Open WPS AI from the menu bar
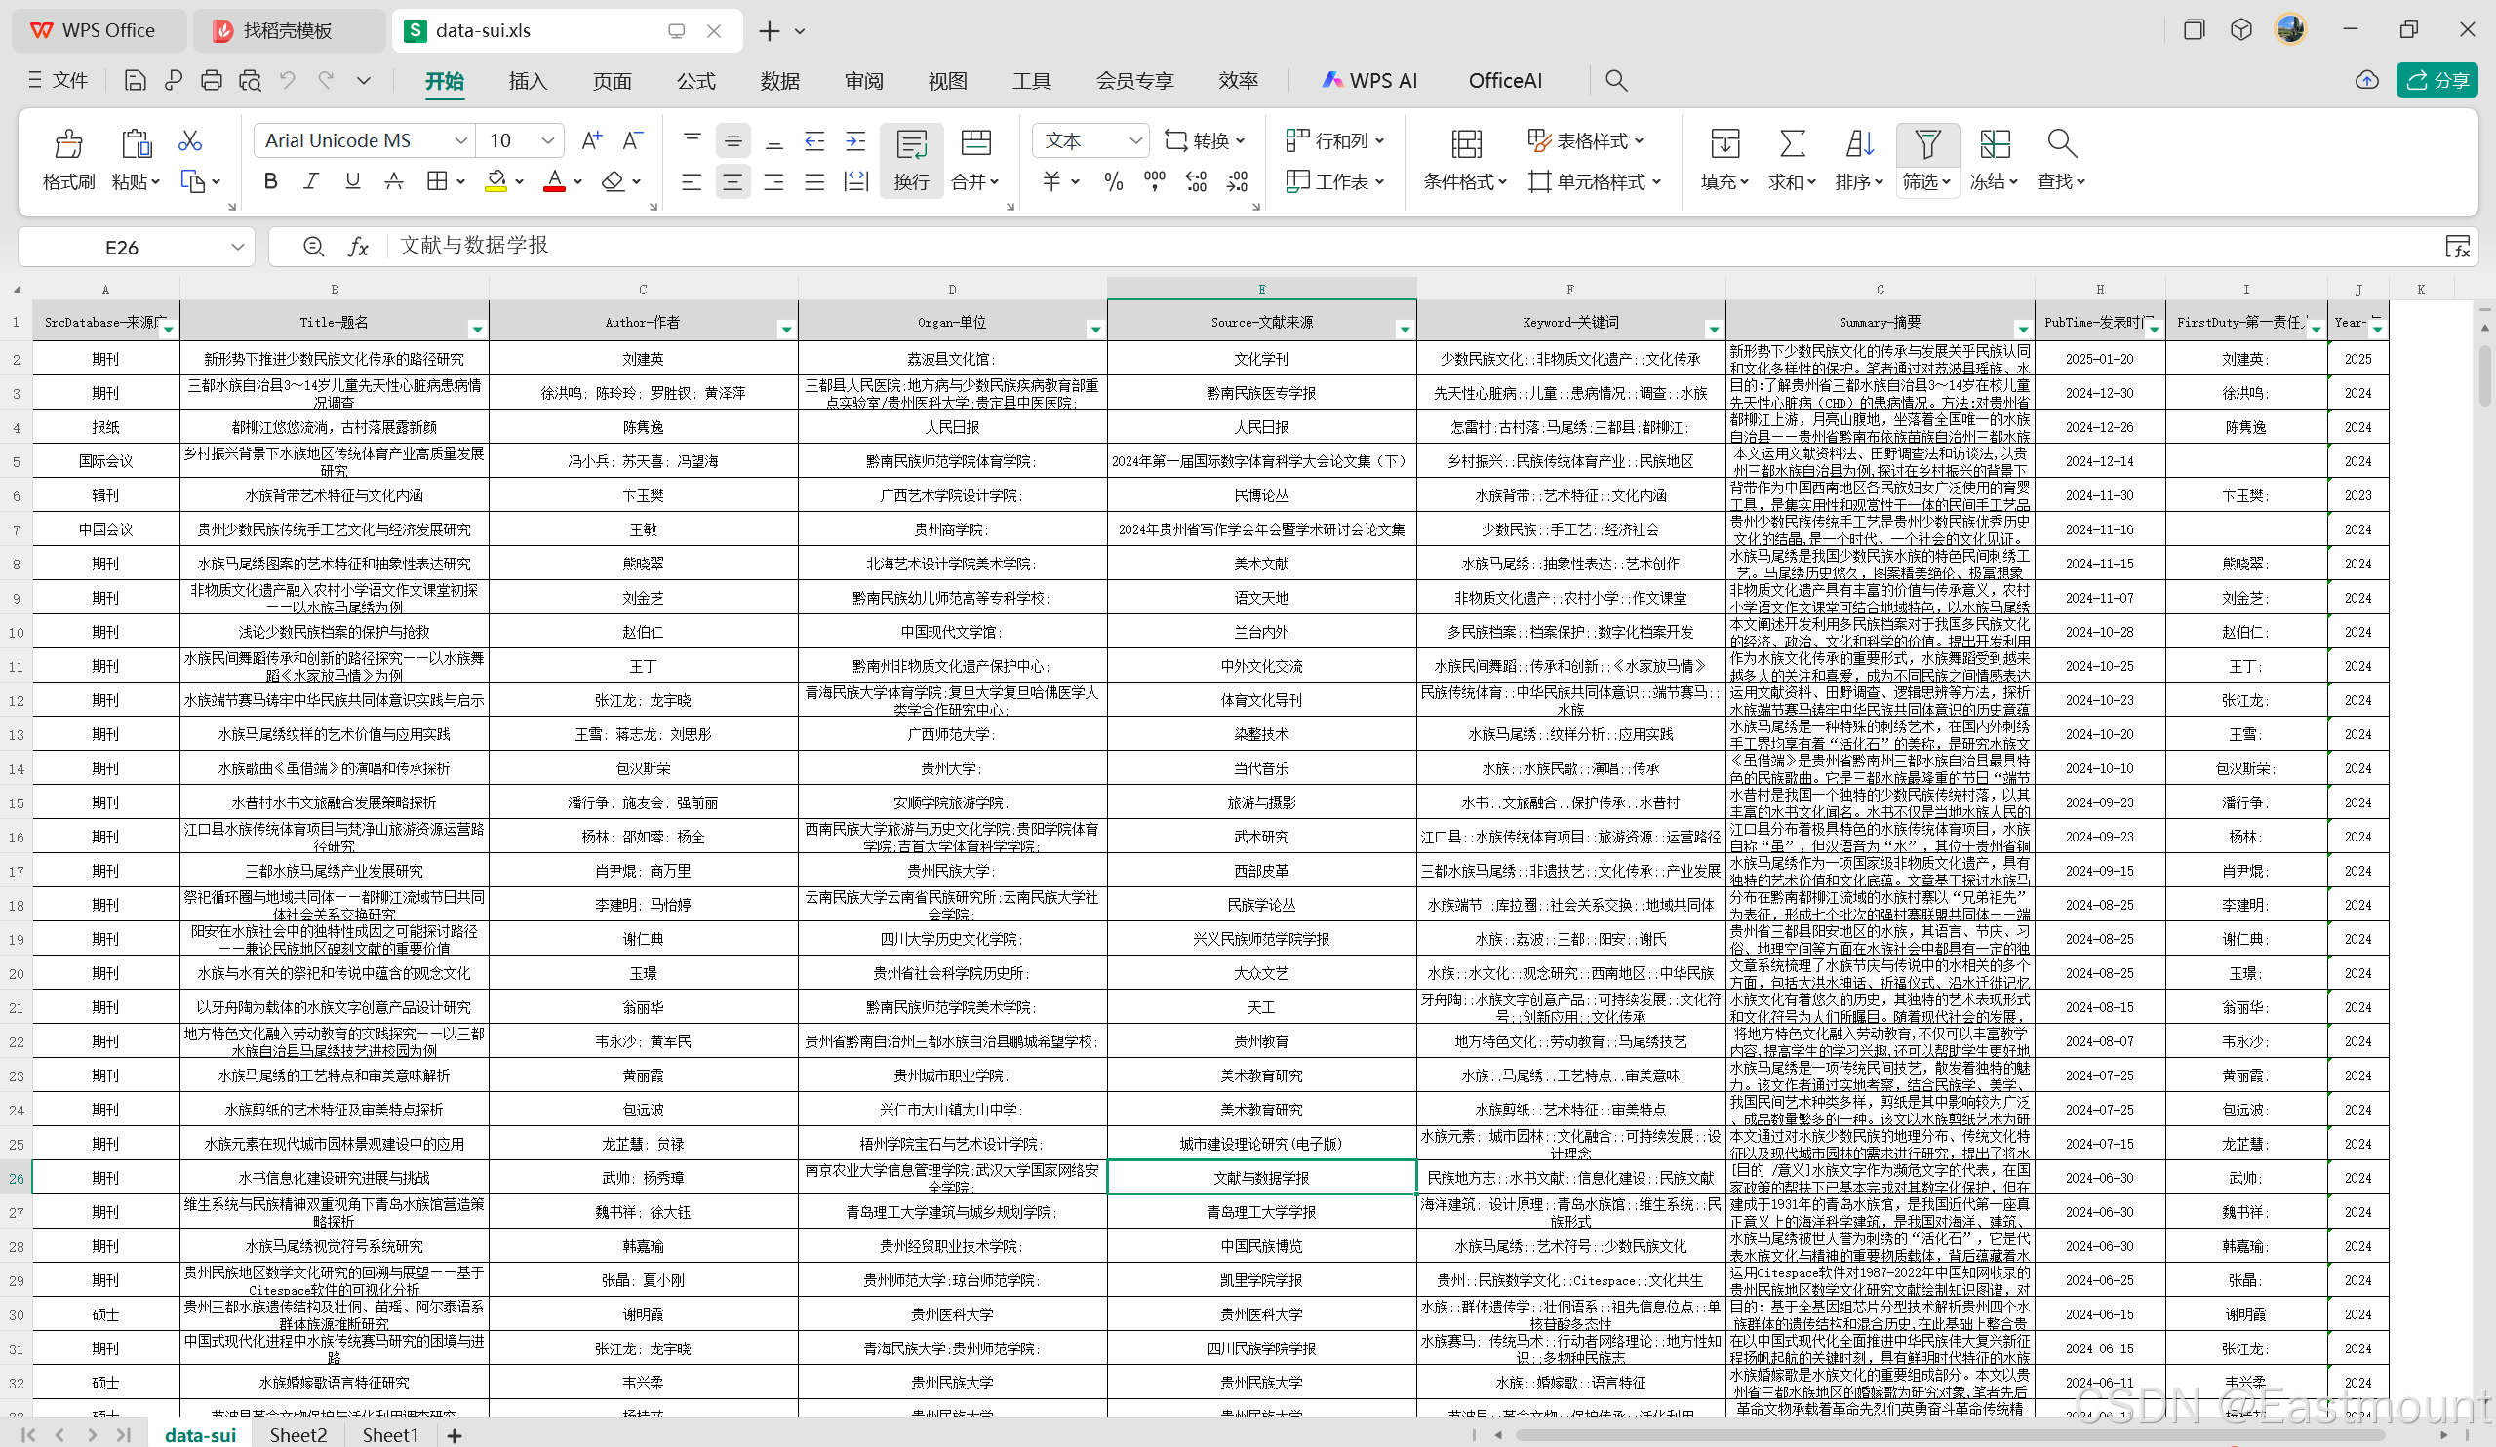Image resolution: width=2496 pixels, height=1447 pixels. point(1369,81)
